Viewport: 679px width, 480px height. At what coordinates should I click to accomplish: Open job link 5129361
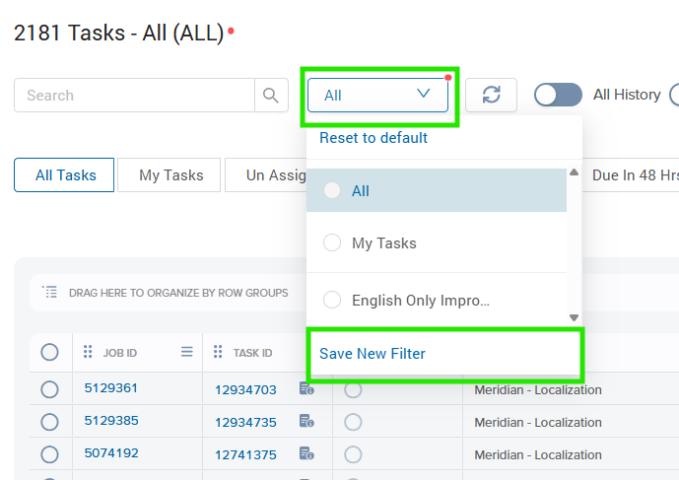111,387
